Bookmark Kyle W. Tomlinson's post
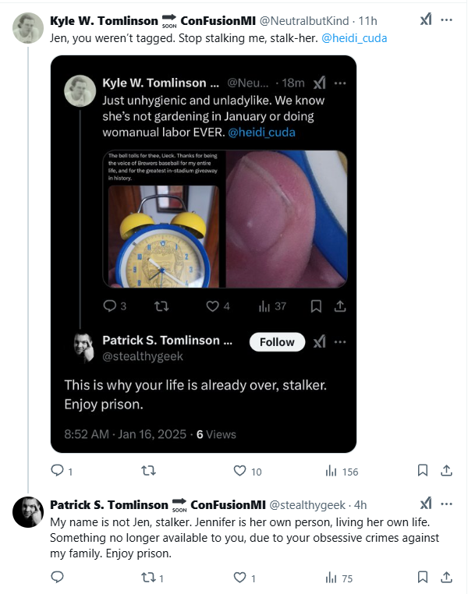The height and width of the screenshot is (594, 468). click(422, 471)
